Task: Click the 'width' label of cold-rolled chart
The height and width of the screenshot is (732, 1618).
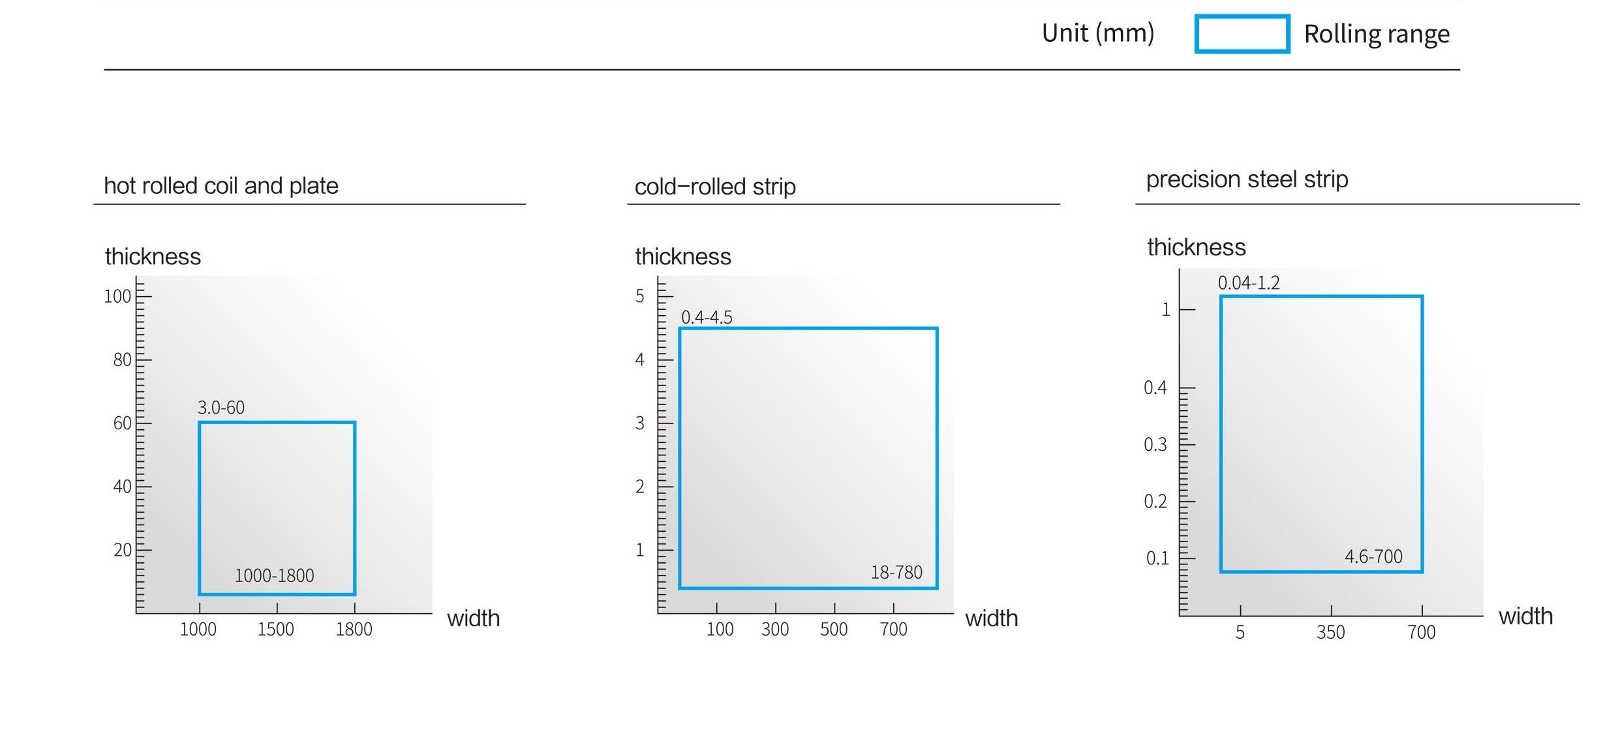Action: point(992,618)
